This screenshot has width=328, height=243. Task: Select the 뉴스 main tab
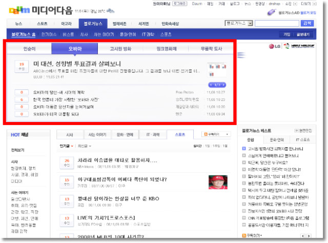coord(18,24)
